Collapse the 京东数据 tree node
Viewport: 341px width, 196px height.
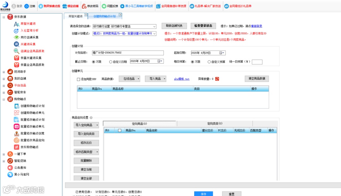pos(4,17)
